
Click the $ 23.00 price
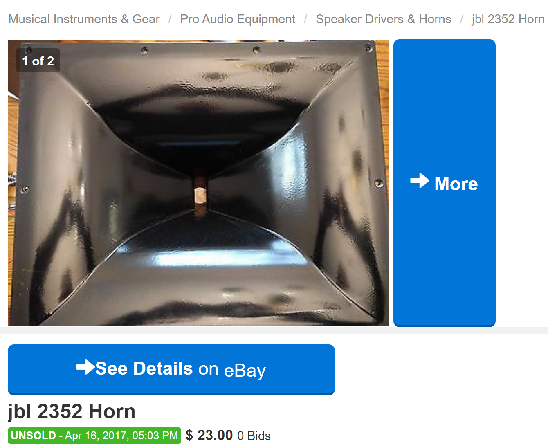pos(209,435)
